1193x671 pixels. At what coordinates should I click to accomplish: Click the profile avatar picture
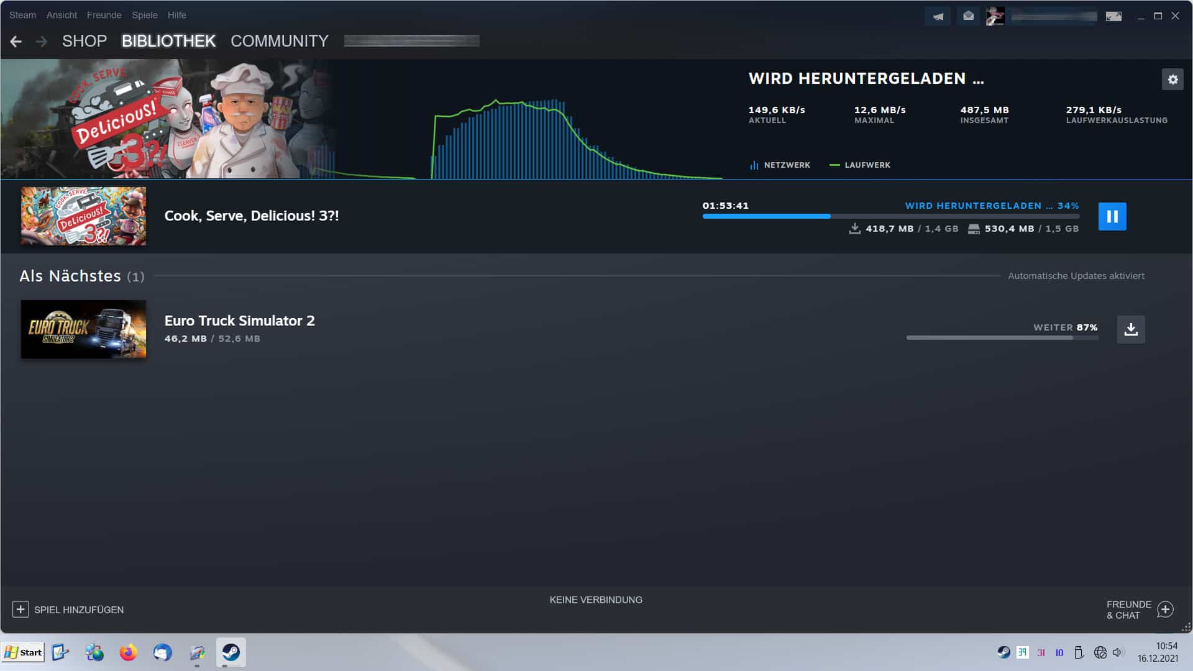pyautogui.click(x=995, y=16)
